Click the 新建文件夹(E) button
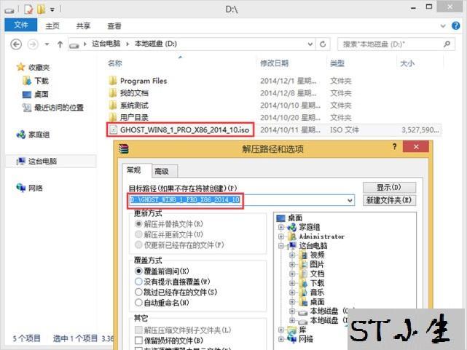Screen dimensions: 467x350 [389, 200]
